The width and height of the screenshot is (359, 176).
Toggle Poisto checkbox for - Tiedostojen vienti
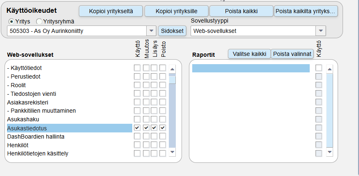[x=163, y=93]
